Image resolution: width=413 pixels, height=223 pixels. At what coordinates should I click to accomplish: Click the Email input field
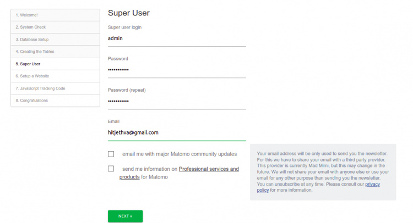tap(177, 132)
